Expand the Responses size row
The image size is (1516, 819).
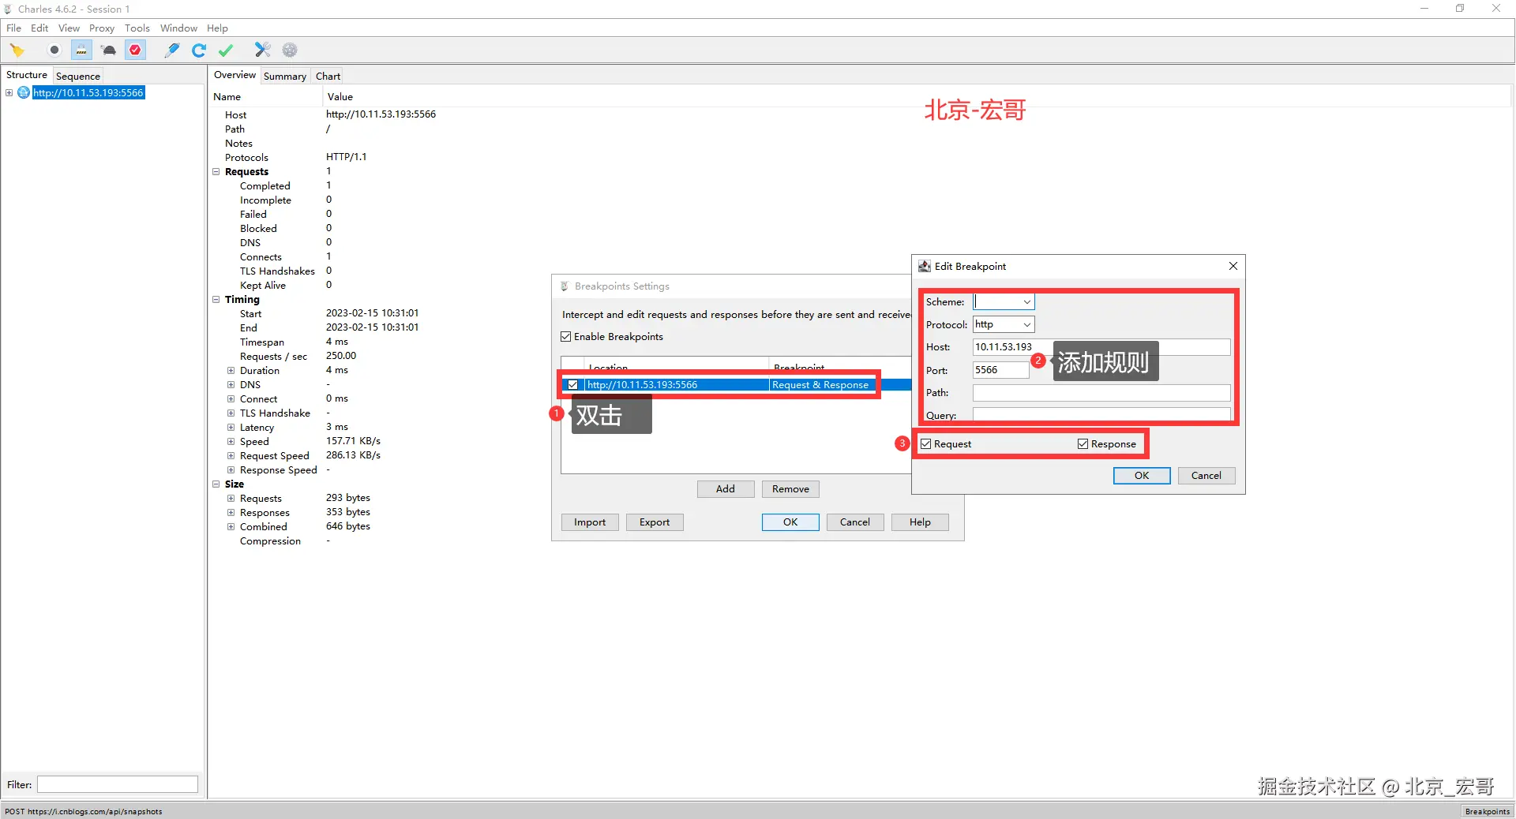tap(231, 513)
